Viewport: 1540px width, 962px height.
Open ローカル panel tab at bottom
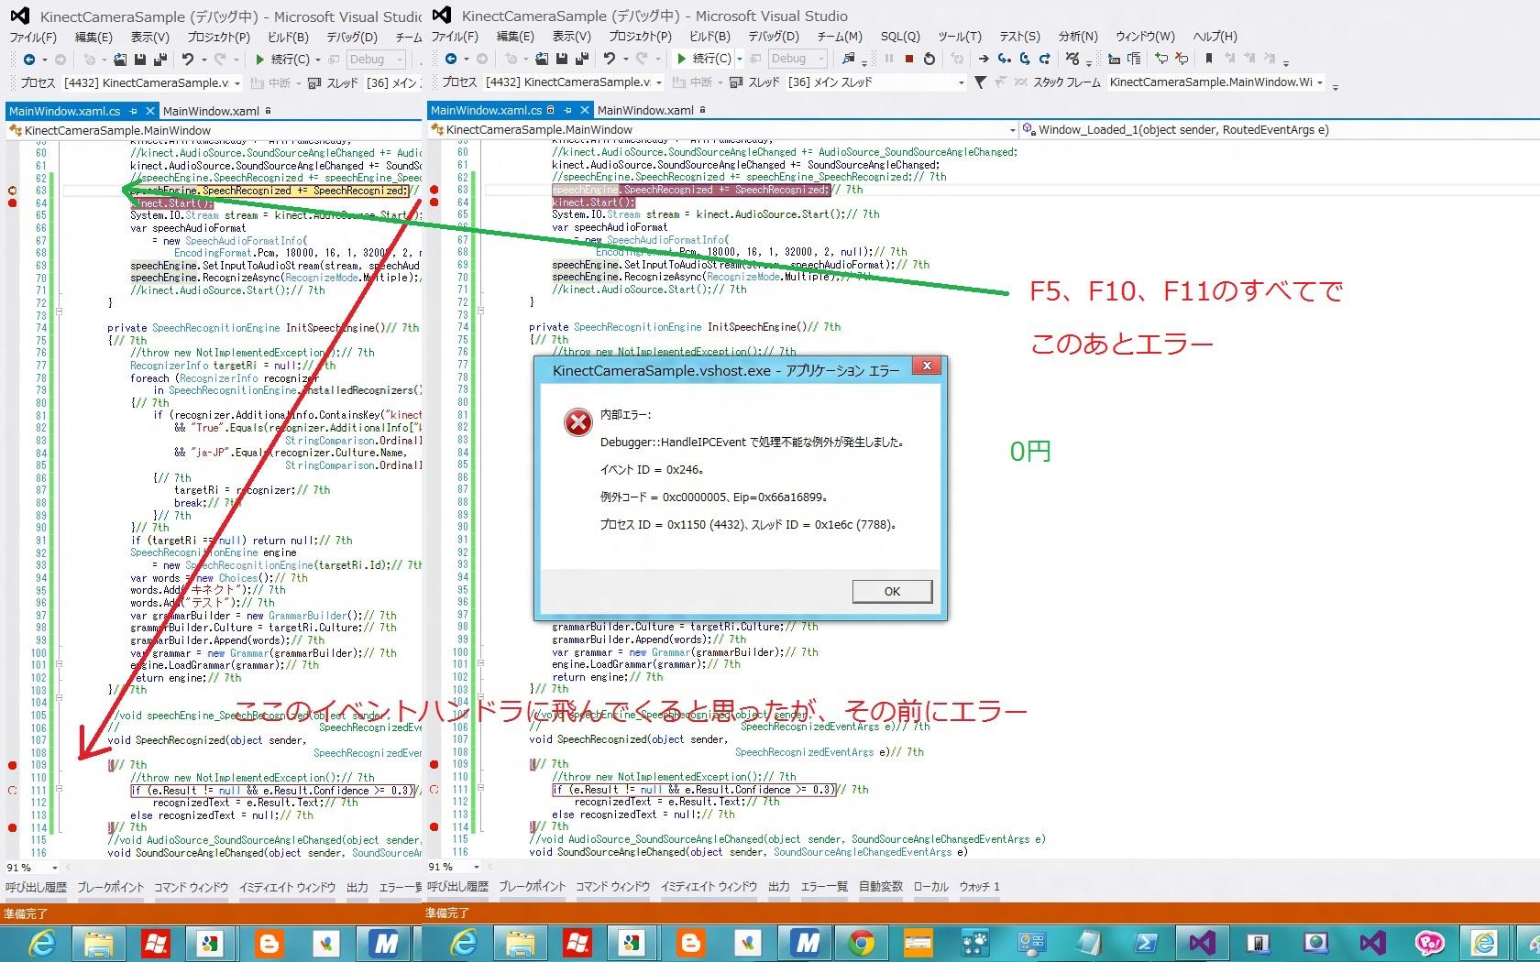(930, 886)
